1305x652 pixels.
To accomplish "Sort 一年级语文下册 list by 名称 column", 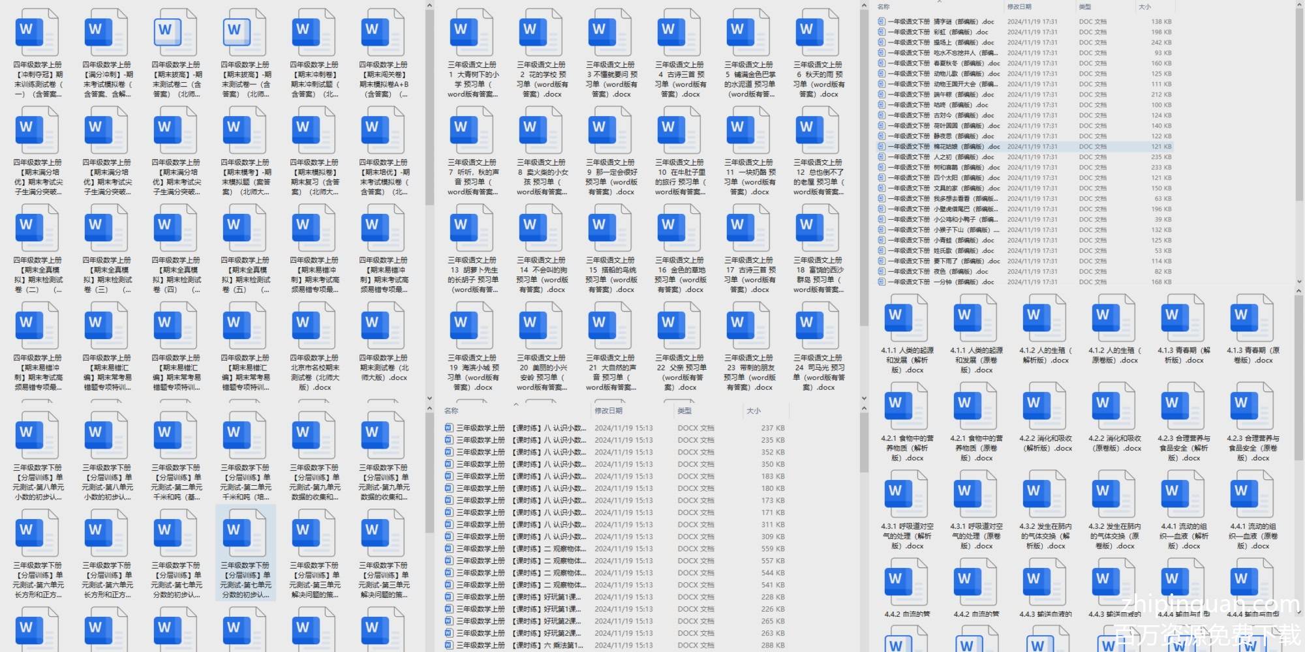I will 883,7.
